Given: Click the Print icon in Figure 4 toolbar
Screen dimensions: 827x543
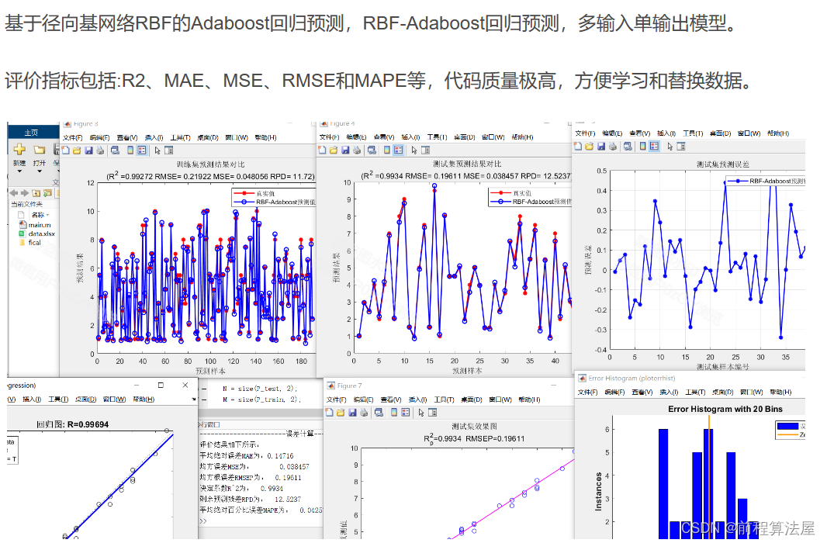Looking at the screenshot, I should [356, 150].
